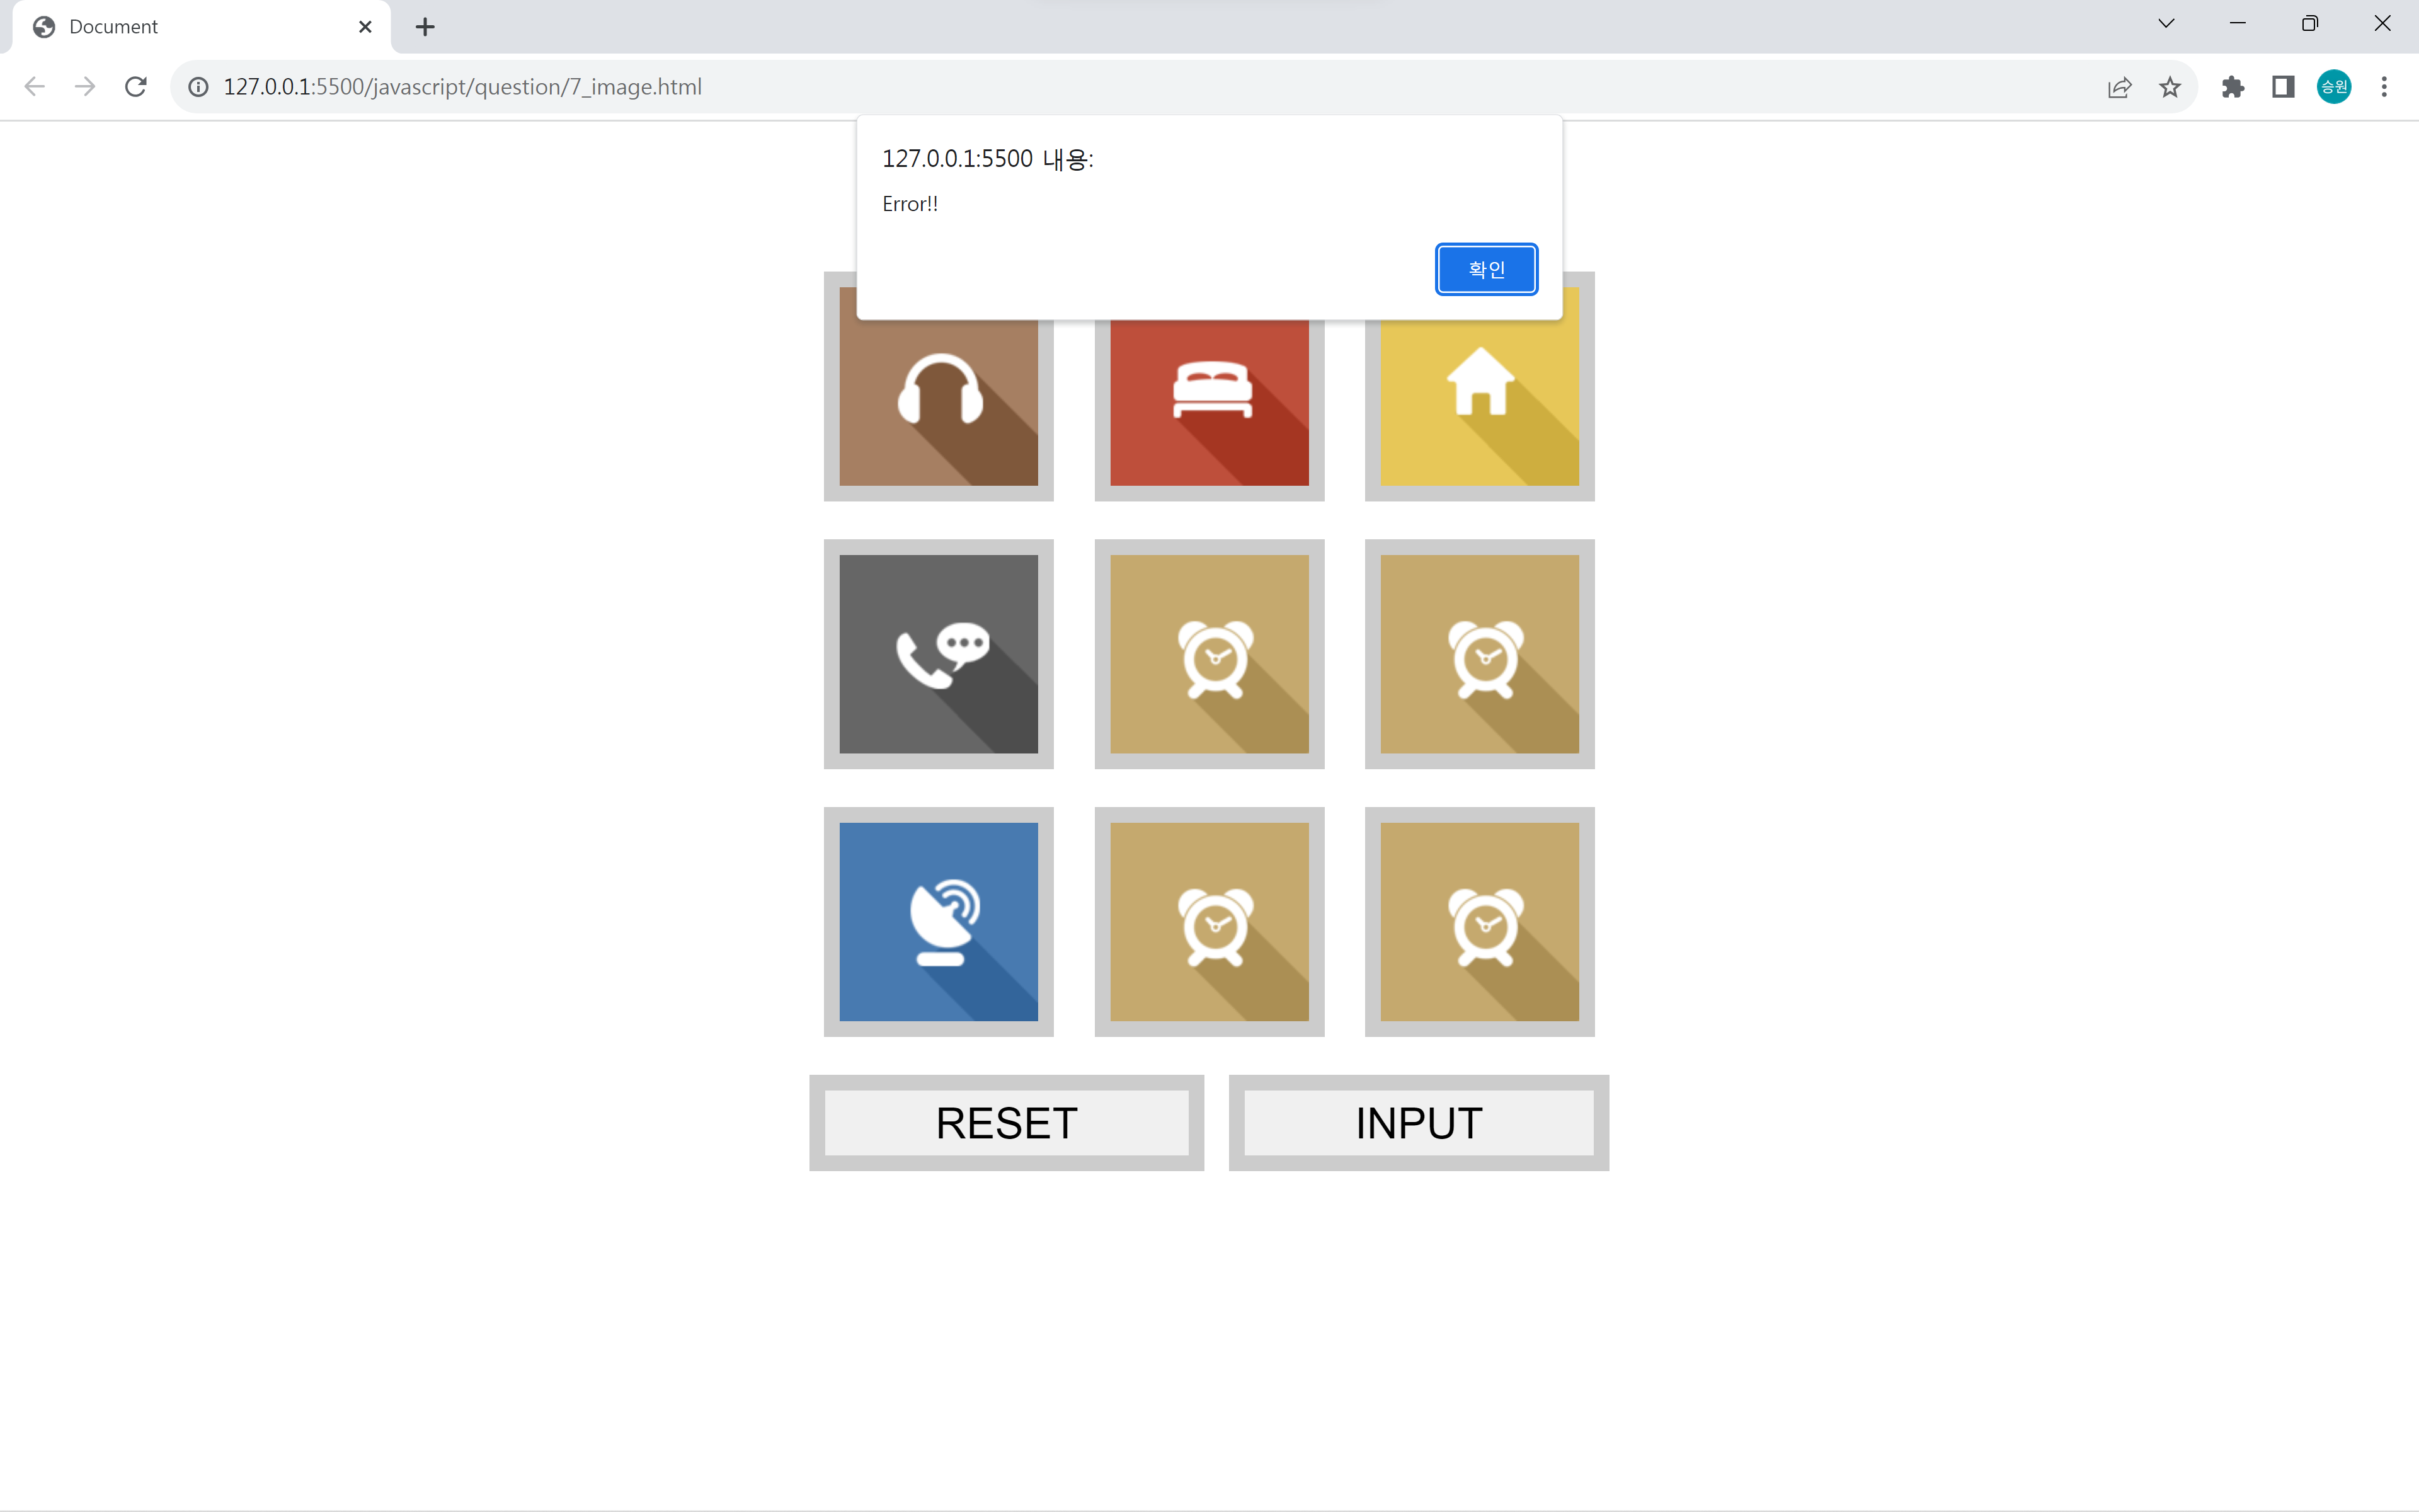The image size is (2419, 1512).
Task: Open Chrome three-dot menu
Action: click(2383, 87)
